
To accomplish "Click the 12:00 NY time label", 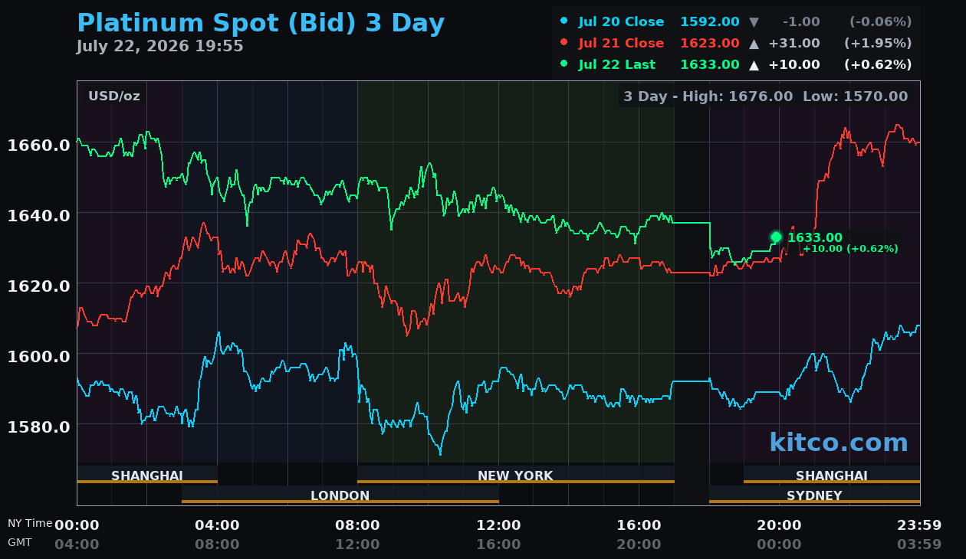I will (x=498, y=525).
